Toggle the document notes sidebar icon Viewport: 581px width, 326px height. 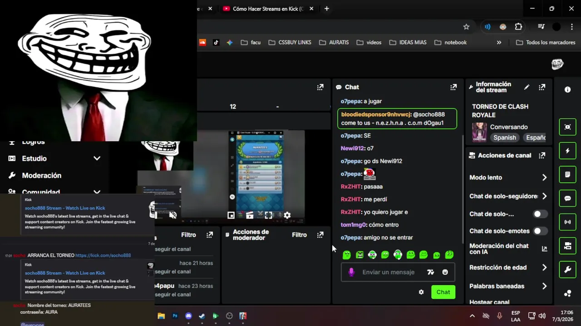[x=567, y=174]
